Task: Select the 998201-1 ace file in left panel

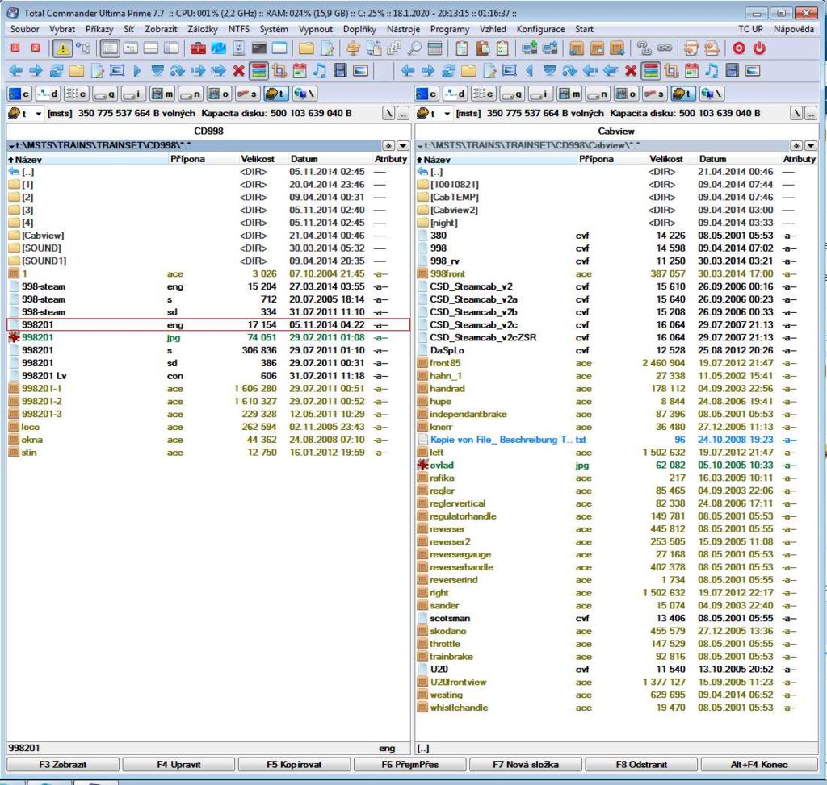Action: [43, 388]
